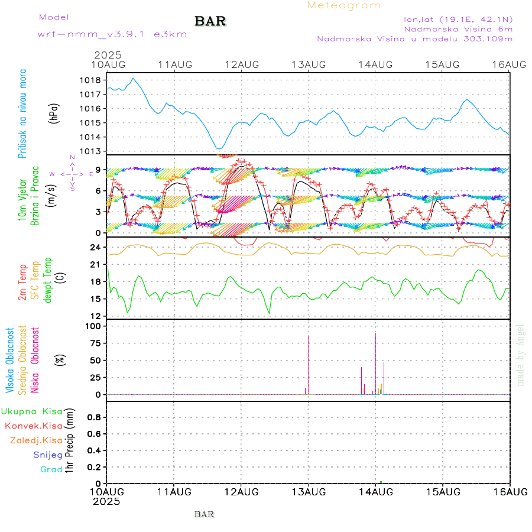Click the Pritisak na nivou mora axis label
Image resolution: width=532 pixels, height=532 pixels.
pyautogui.click(x=22, y=115)
